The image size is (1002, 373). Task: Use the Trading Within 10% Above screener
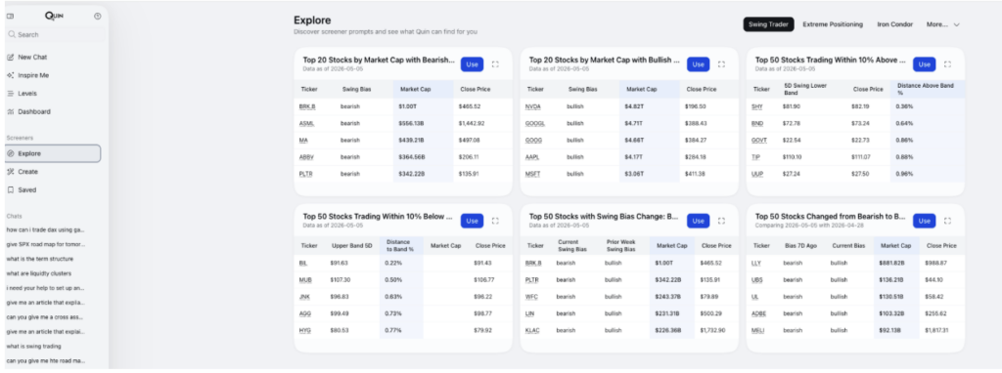(x=924, y=63)
